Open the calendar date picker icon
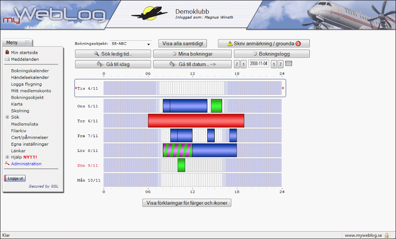The image size is (396, 239). 288,64
